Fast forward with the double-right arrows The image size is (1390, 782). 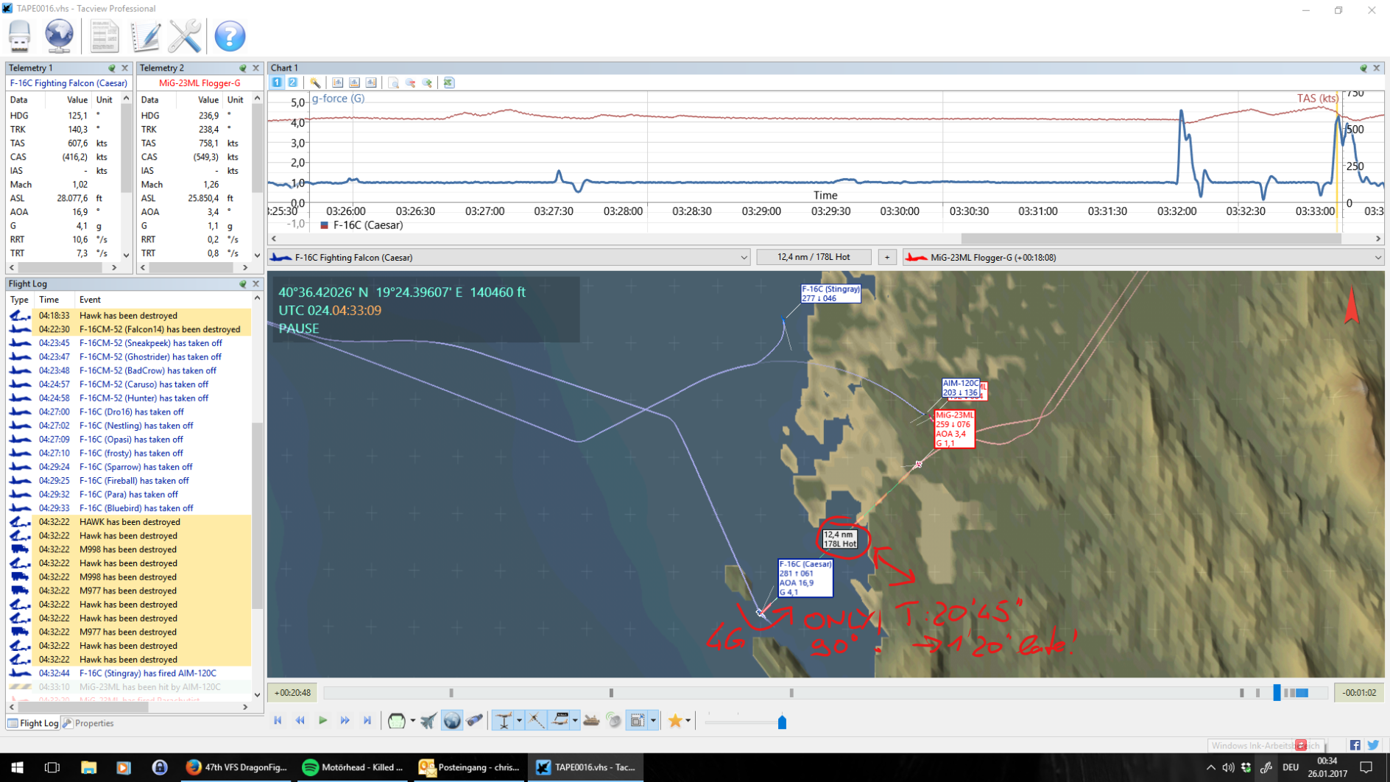pos(345,721)
